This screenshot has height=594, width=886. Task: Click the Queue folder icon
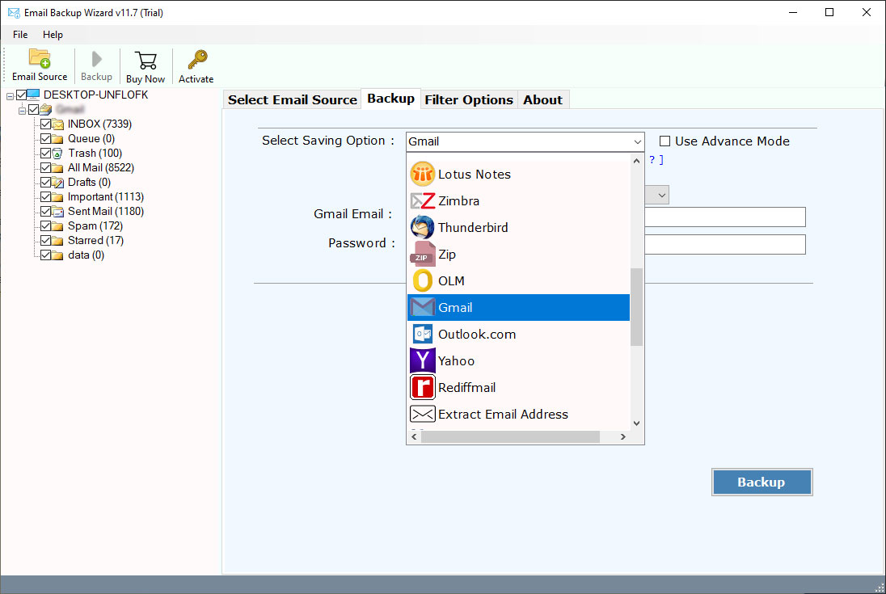(57, 138)
